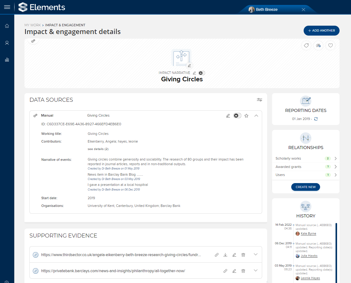Open Julia Hawks' profile link
This screenshot has height=283, width=351.
point(309,256)
